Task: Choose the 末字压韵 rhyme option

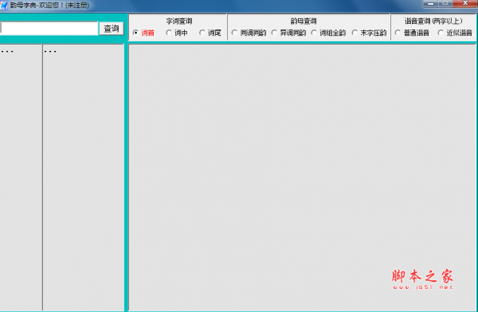Action: click(x=369, y=33)
